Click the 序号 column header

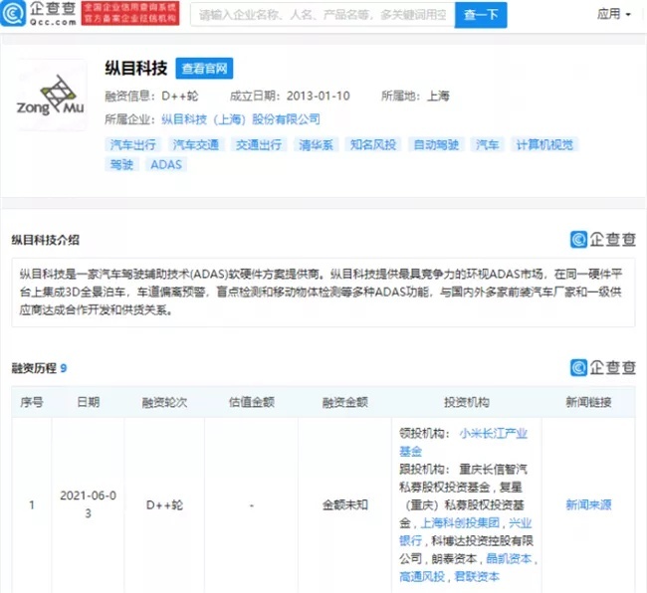[32, 402]
